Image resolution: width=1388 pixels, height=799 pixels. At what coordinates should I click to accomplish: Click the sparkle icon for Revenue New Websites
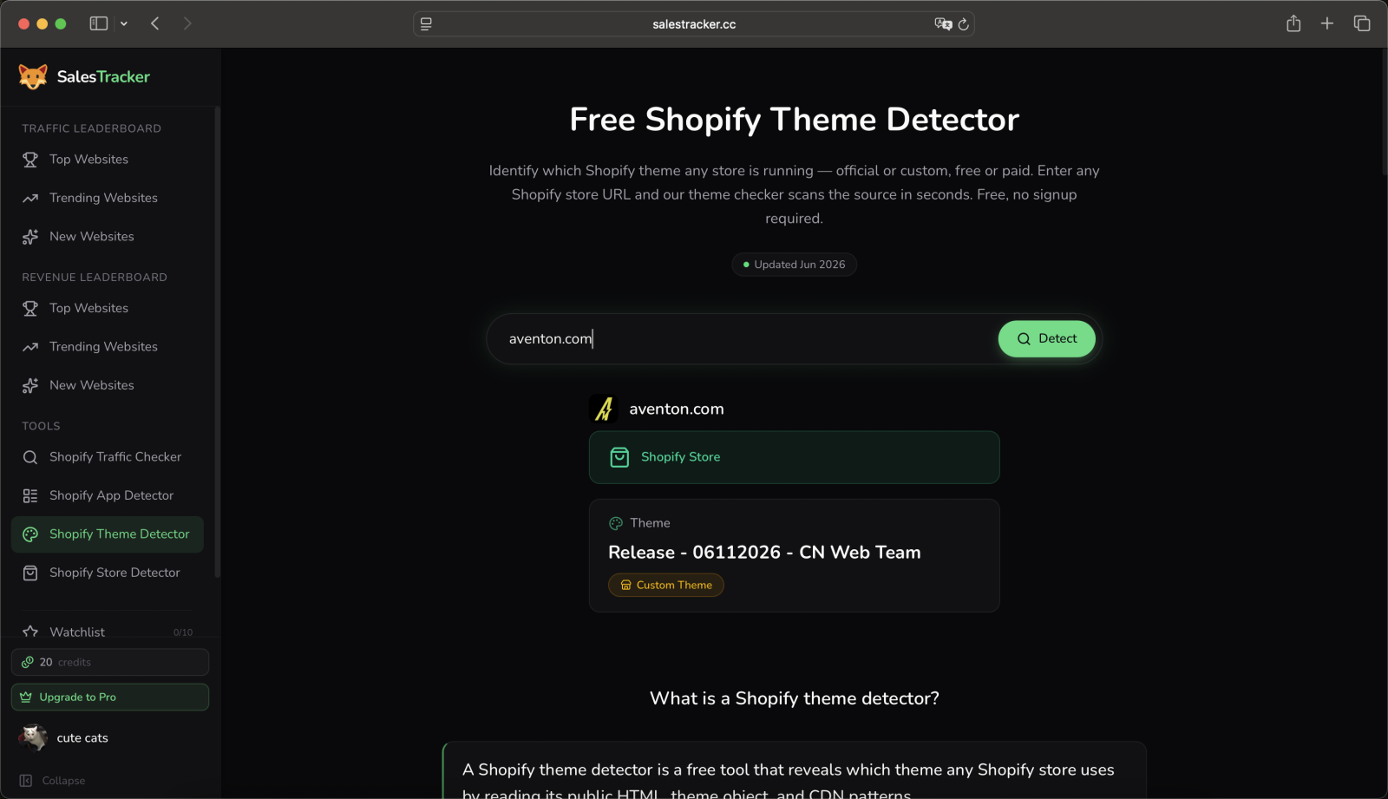pos(30,385)
